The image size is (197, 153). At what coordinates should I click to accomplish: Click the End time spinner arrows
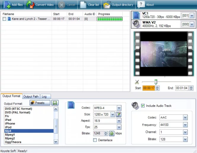pyautogui.click(x=191, y=88)
